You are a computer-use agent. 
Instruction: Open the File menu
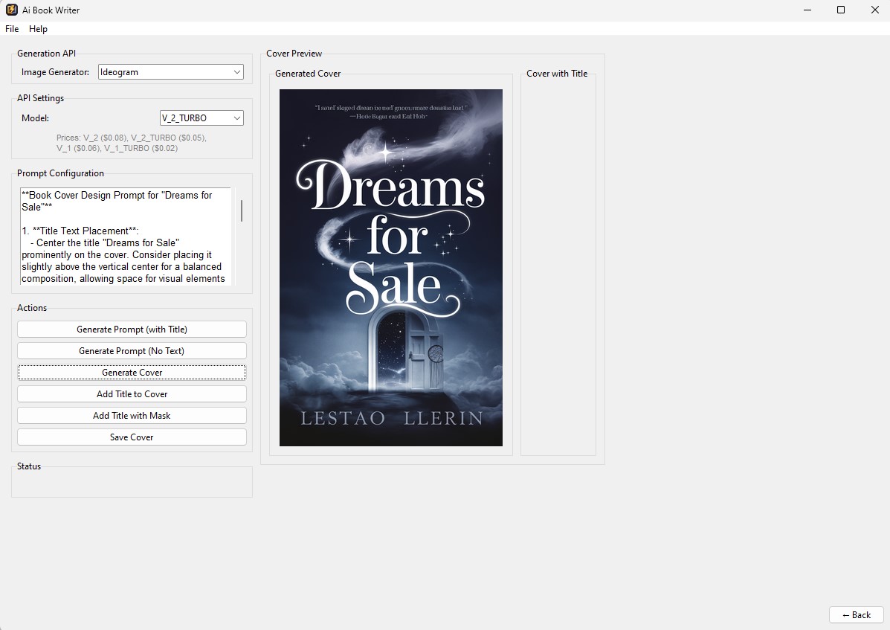(11, 29)
